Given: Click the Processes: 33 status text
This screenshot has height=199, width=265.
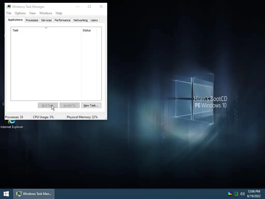Looking at the screenshot, I should 14,117.
